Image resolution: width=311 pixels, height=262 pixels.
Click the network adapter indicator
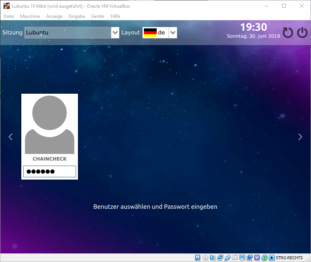click(x=220, y=258)
